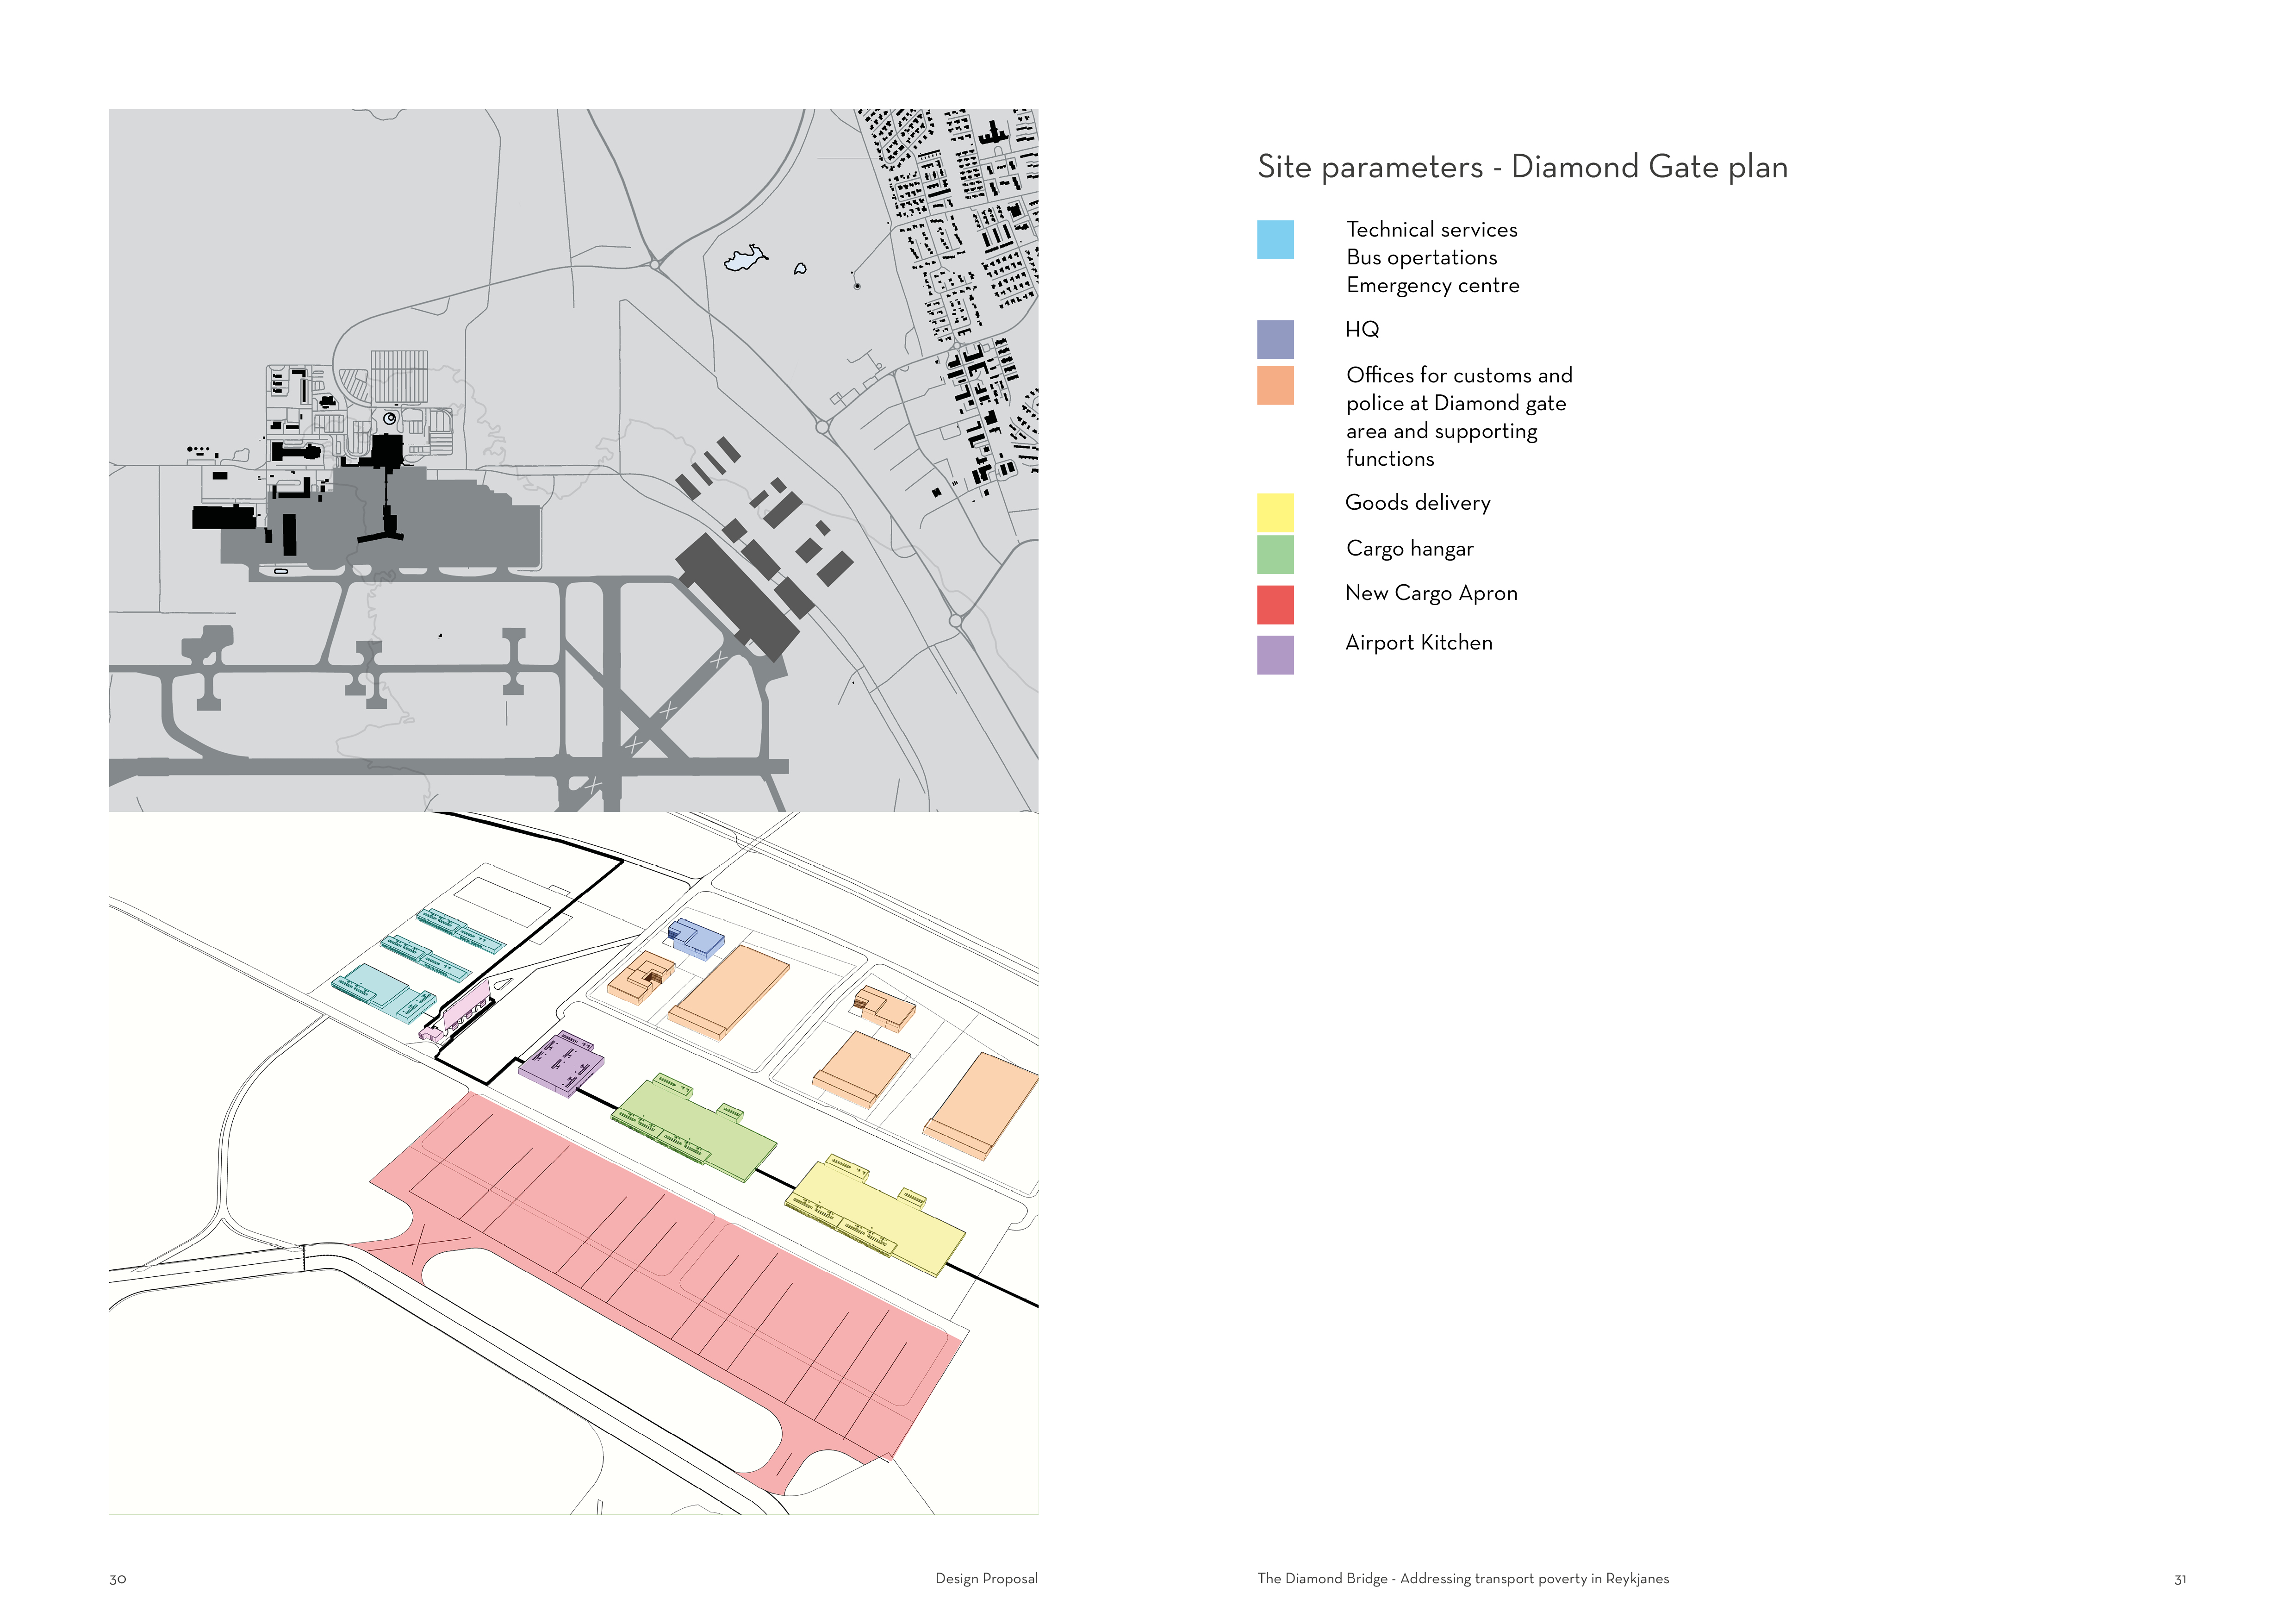This screenshot has height=1624, width=2296.
Task: Click the green Cargo hangar swatch
Action: pos(1275,554)
